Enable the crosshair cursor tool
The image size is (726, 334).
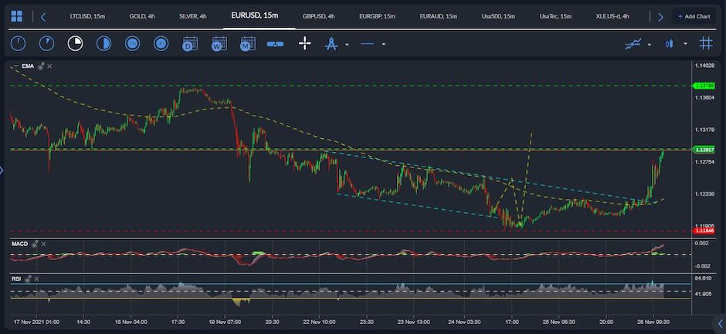click(x=304, y=44)
